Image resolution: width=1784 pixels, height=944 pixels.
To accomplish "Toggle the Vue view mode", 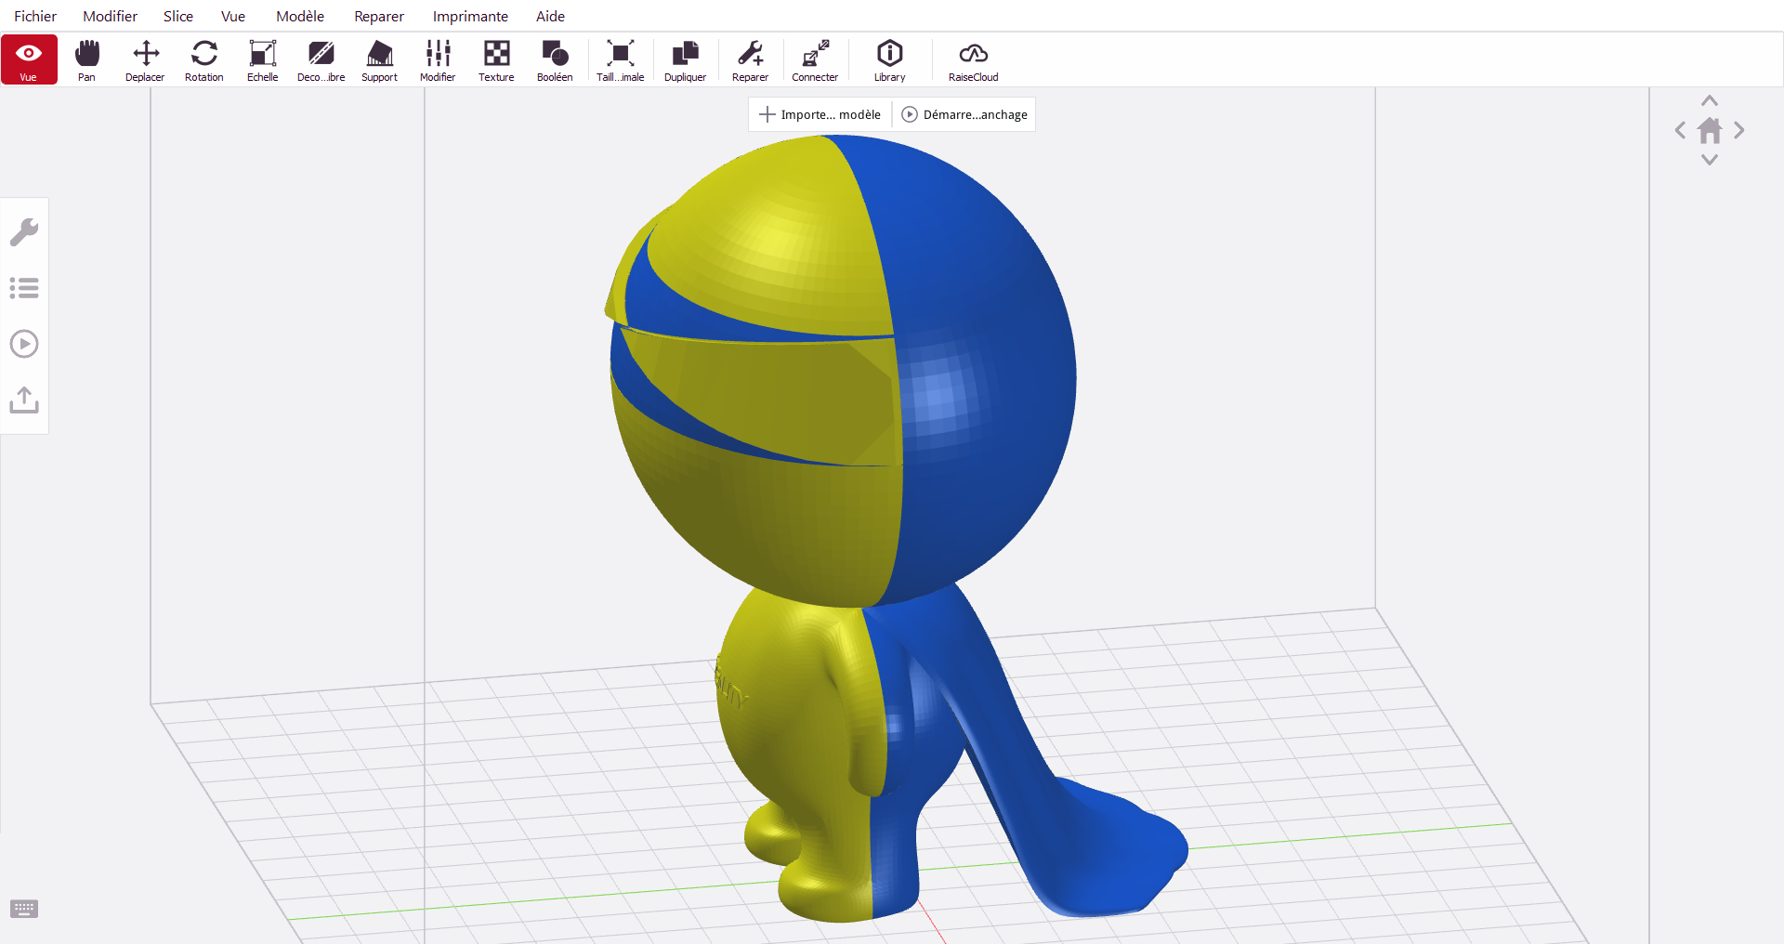I will click(29, 59).
